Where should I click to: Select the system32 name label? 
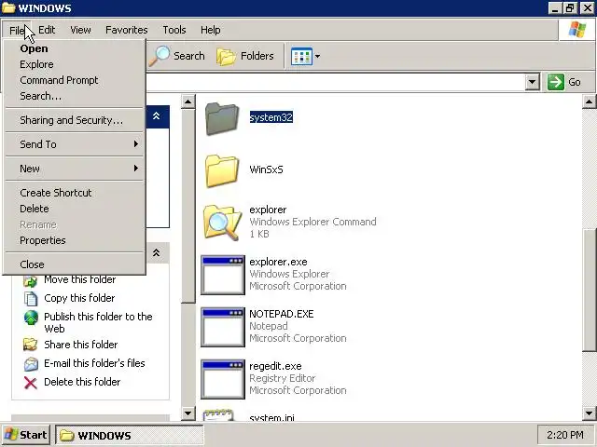[271, 117]
